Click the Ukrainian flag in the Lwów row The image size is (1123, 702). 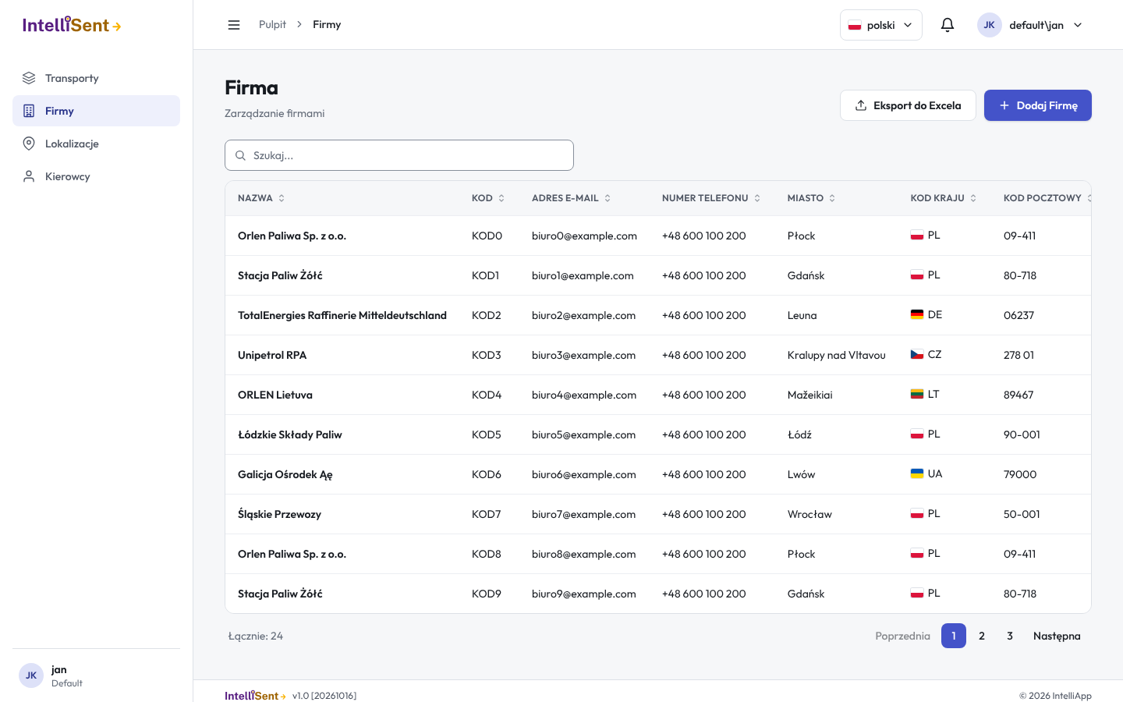point(917,474)
